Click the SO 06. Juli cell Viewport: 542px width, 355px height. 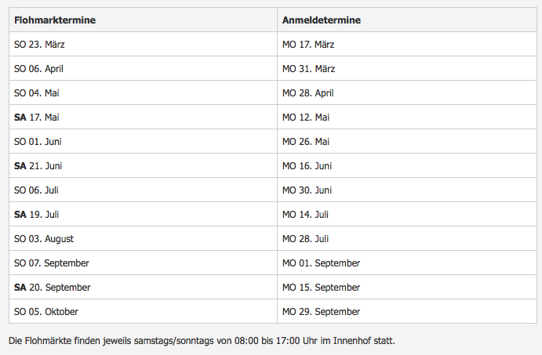36,190
